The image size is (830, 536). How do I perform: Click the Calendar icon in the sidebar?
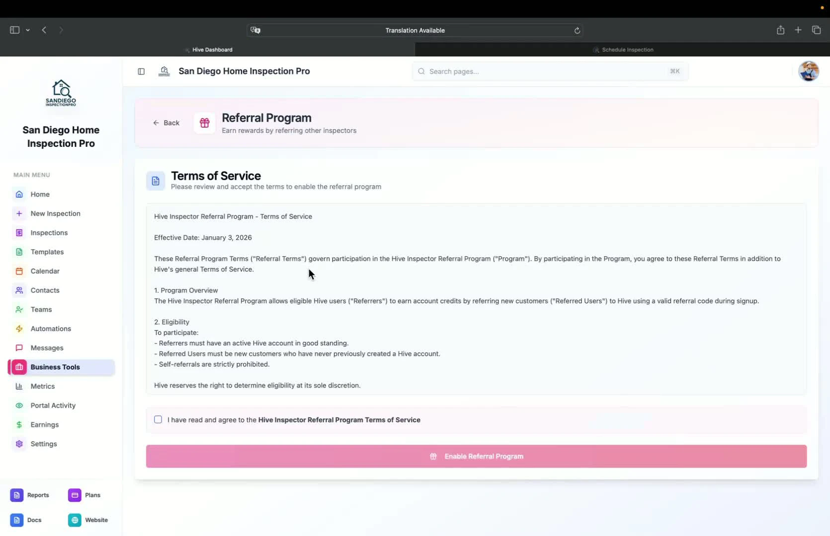pyautogui.click(x=19, y=271)
